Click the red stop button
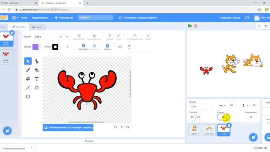 [x=196, y=26]
